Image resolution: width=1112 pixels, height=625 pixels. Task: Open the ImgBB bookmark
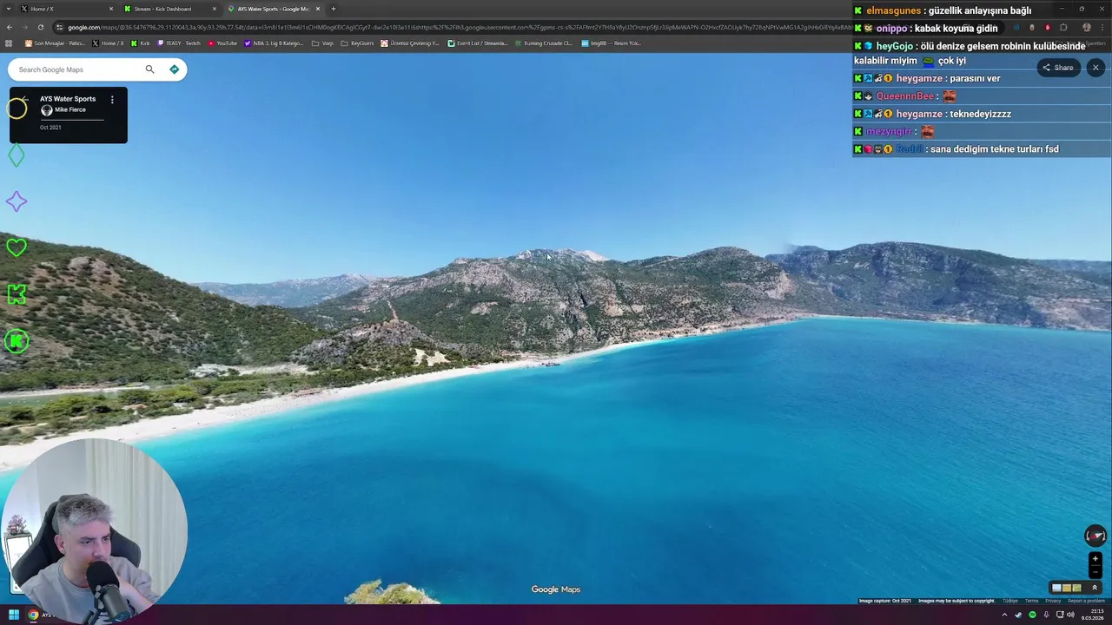[x=611, y=43]
